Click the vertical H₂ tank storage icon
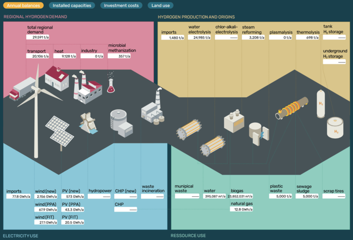The image size is (353, 240). click(x=321, y=104)
